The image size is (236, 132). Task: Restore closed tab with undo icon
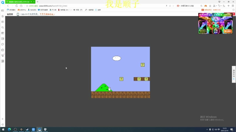[x=219, y=6]
